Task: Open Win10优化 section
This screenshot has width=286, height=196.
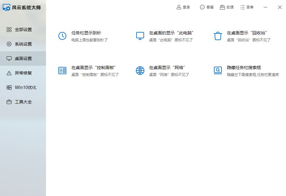Action: 23,87
